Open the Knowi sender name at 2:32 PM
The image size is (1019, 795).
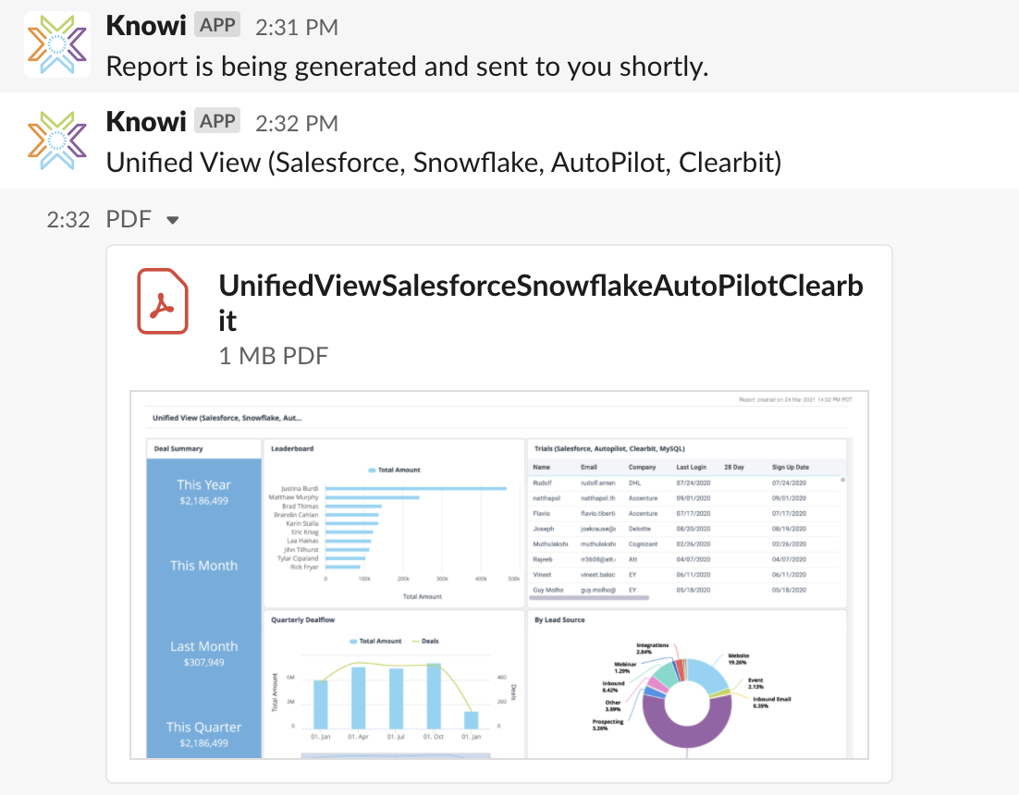click(x=145, y=122)
